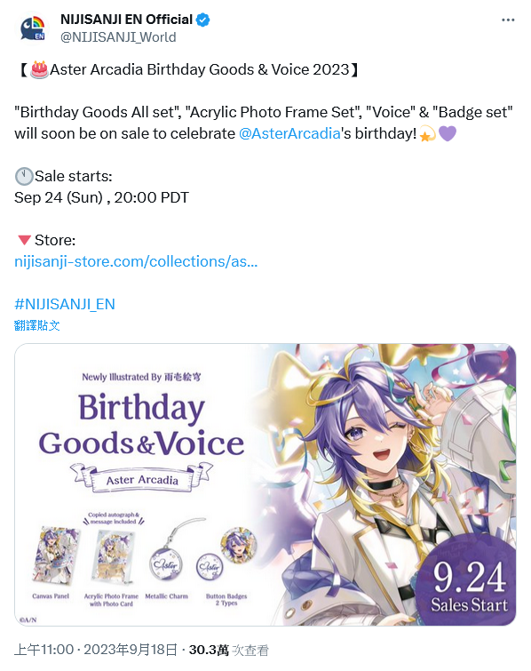
Task: Click the red triangle beside Store
Action: pos(24,240)
